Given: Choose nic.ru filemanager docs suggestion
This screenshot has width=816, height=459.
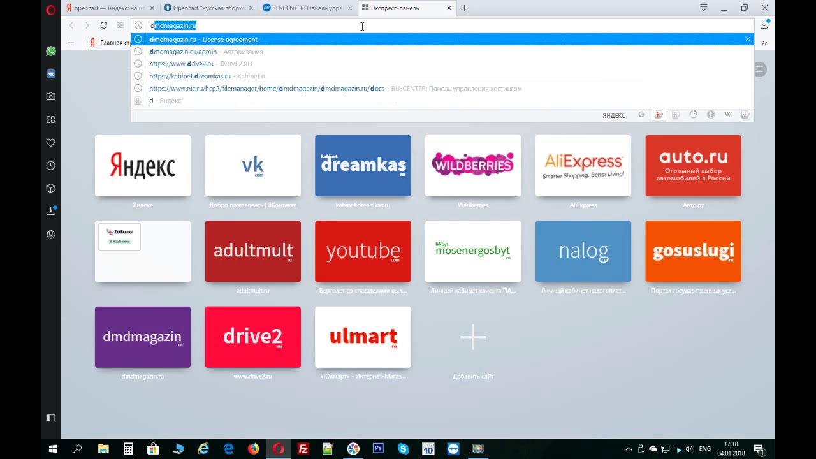Looking at the screenshot, I should pyautogui.click(x=442, y=89).
